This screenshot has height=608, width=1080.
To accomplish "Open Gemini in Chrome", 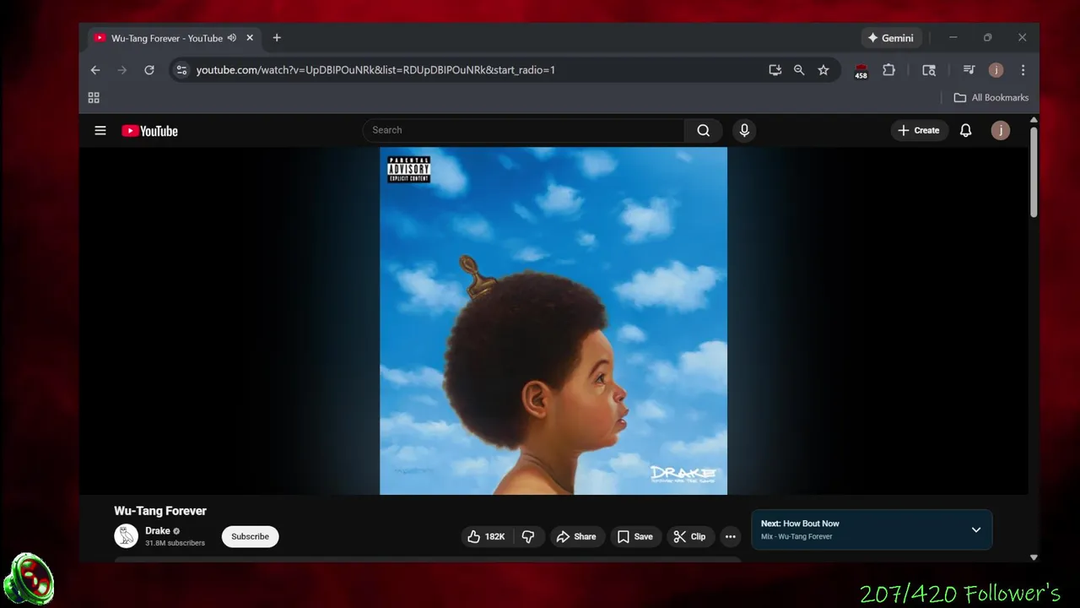I will [x=891, y=38].
